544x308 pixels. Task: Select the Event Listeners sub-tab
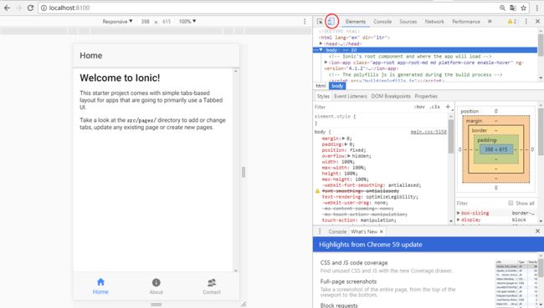point(351,96)
